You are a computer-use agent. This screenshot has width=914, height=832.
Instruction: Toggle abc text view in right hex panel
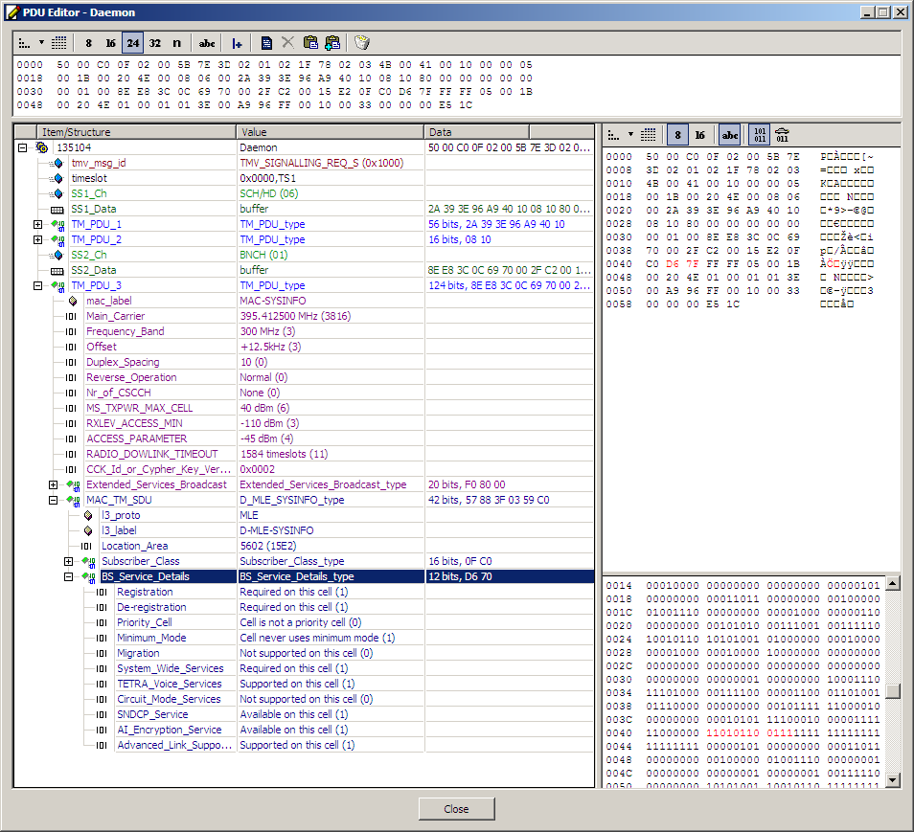coord(730,135)
